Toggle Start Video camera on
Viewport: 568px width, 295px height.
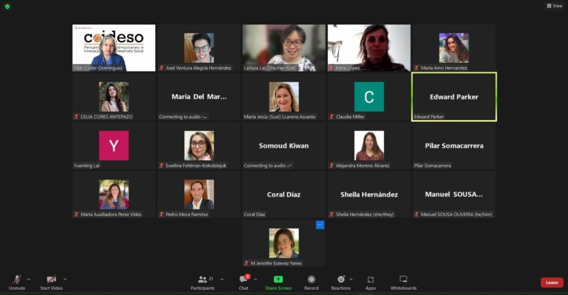point(51,279)
